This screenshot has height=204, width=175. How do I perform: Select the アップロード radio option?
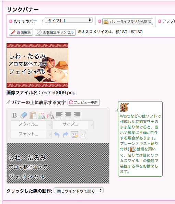click(x=159, y=21)
